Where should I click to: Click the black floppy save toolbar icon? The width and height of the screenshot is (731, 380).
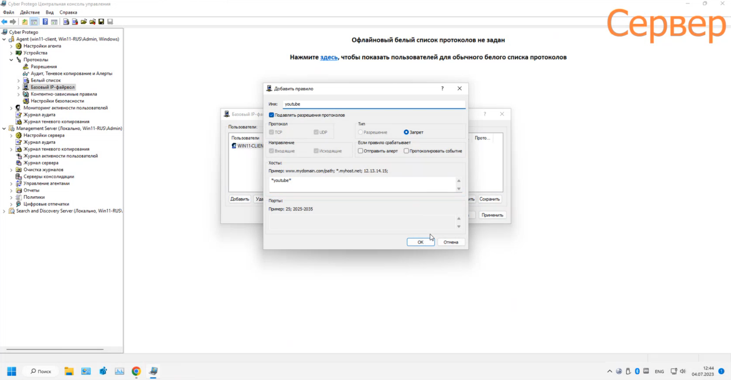click(x=101, y=22)
